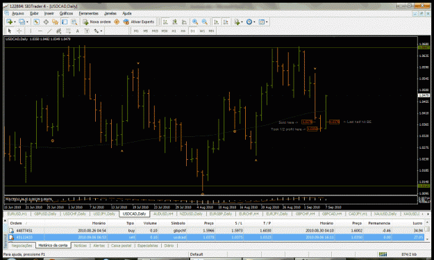
Task: Select the text label tool
Action: (87, 31)
